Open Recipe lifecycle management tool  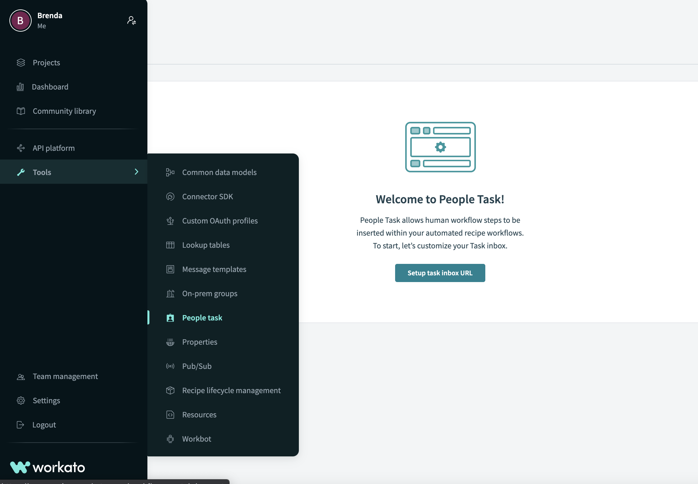click(x=231, y=390)
